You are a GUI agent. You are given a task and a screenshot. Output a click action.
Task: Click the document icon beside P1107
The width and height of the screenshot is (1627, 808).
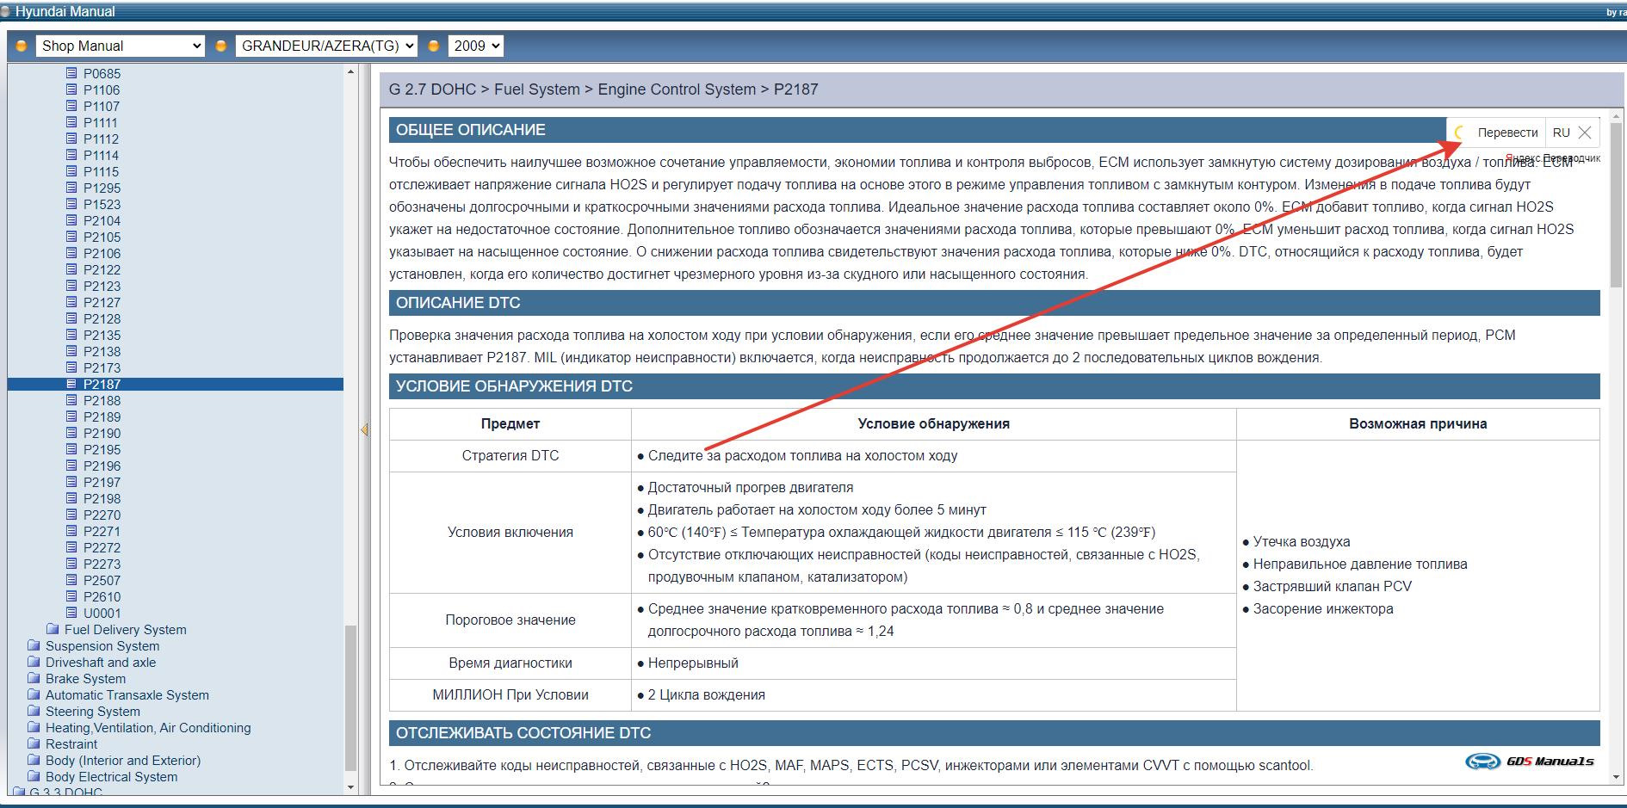[72, 106]
